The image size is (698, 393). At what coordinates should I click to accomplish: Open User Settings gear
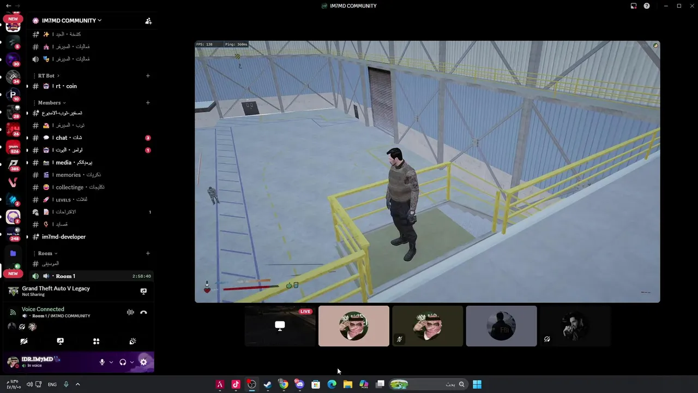143,362
